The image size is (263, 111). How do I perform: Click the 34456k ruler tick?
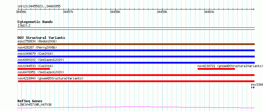(x=21, y=12)
